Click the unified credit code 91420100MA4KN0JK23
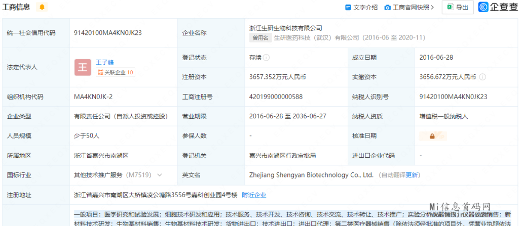Screen dimensions: 519x226 107,32
